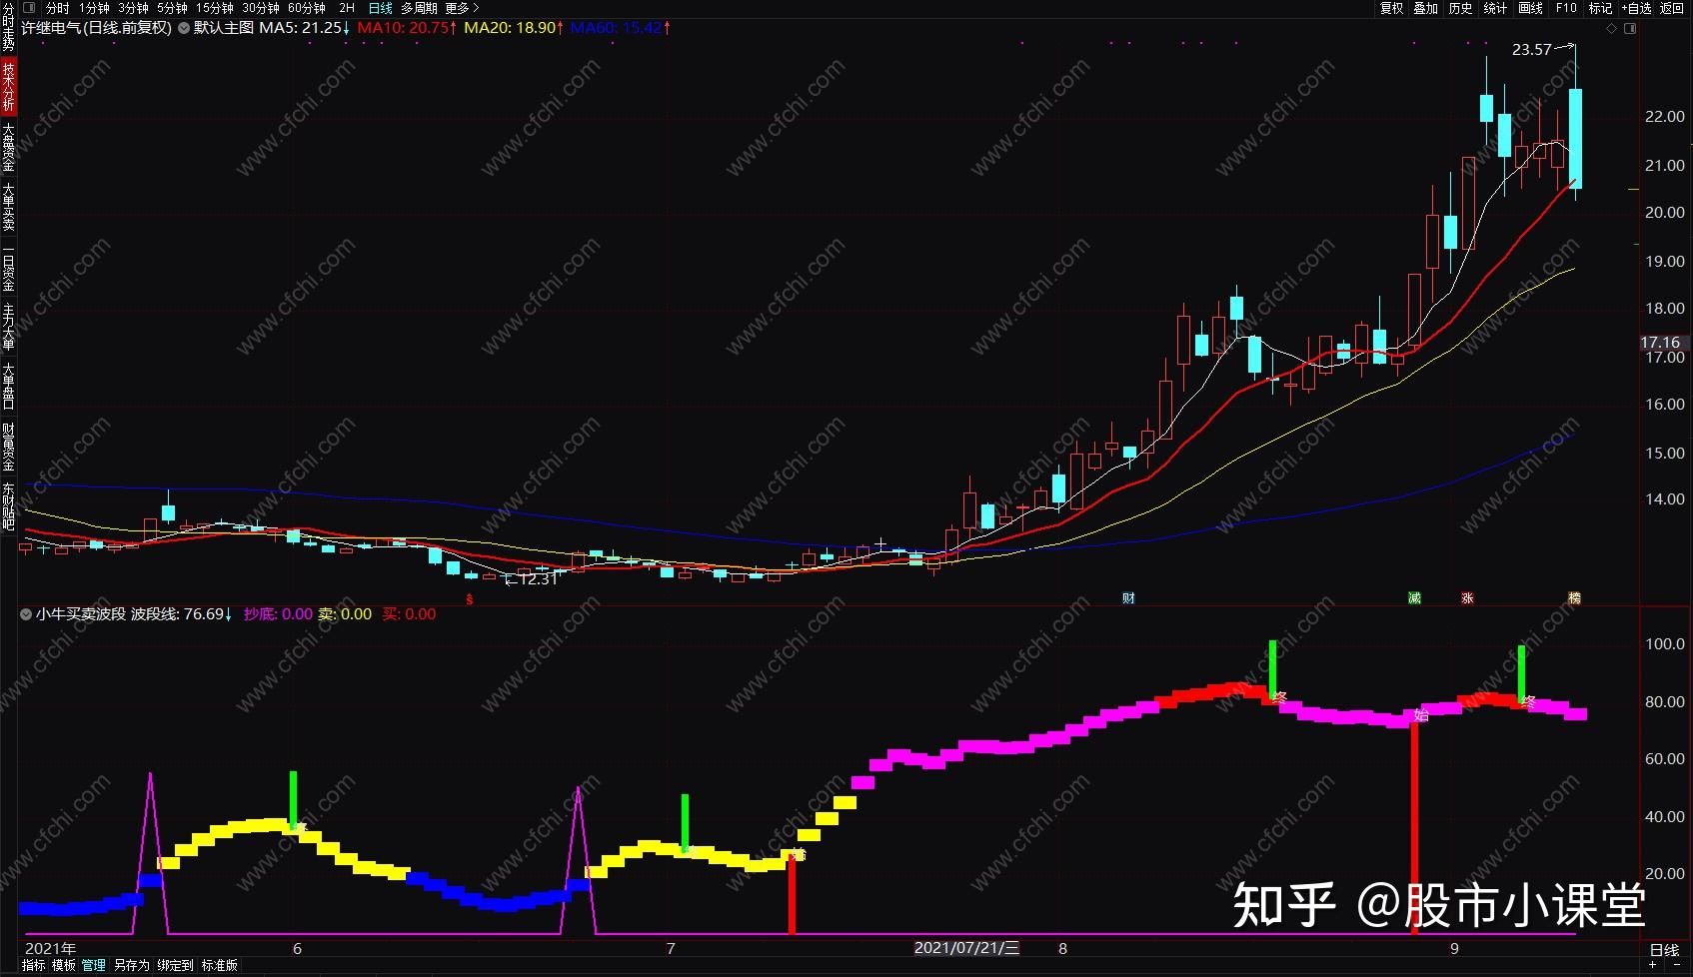
Task: Select the 2H period
Action: 347,8
